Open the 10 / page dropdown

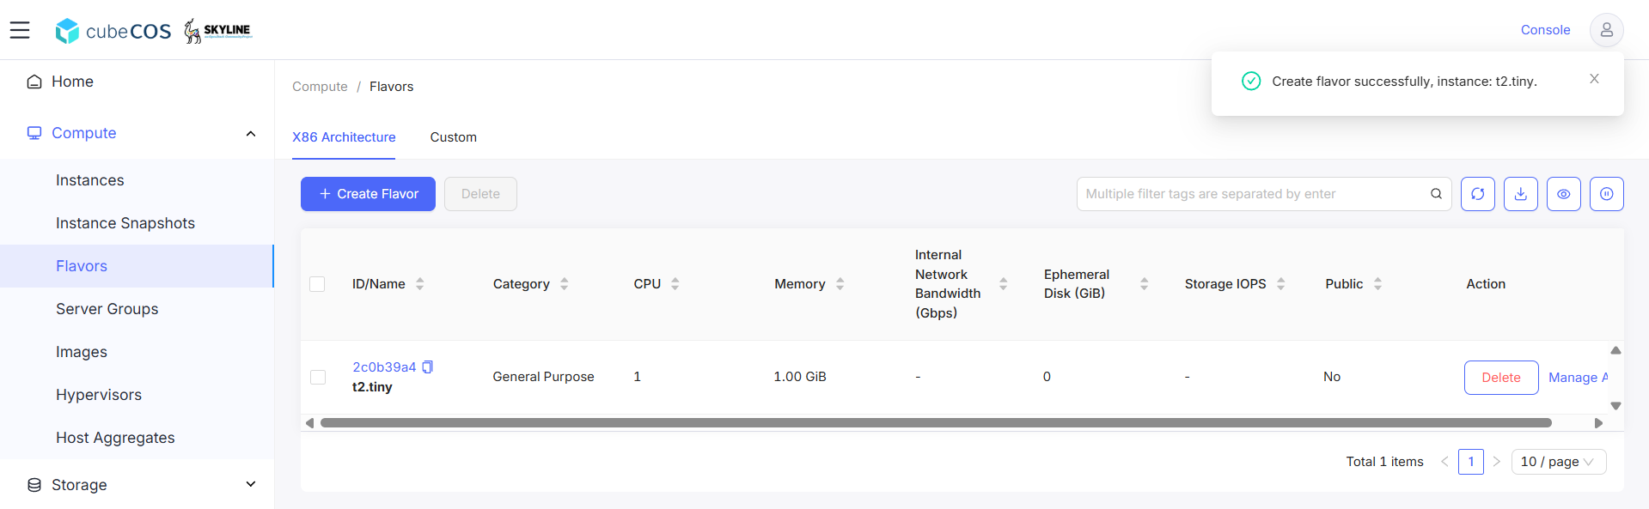tap(1558, 462)
